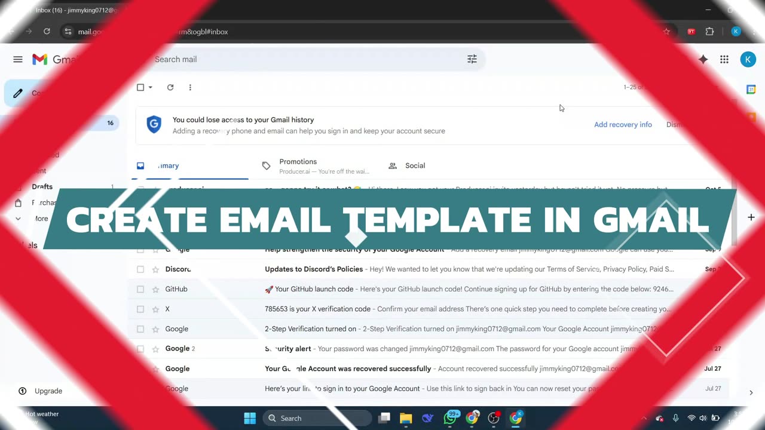Open the Drafts folder
Screen dimensions: 765x430
coord(42,187)
